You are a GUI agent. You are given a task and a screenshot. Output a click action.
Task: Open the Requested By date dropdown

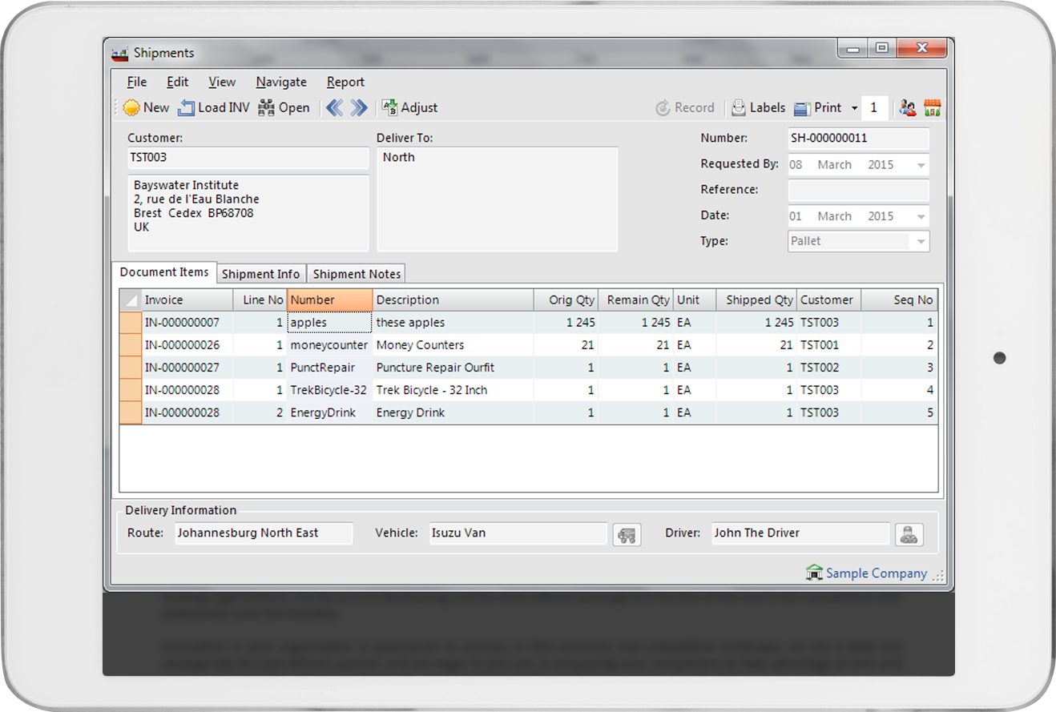pyautogui.click(x=921, y=165)
